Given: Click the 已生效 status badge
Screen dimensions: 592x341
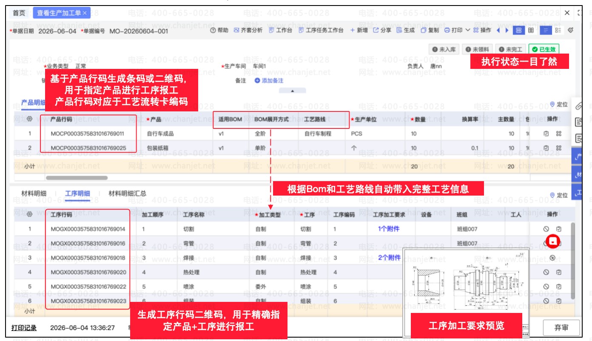Looking at the screenshot, I should 544,50.
